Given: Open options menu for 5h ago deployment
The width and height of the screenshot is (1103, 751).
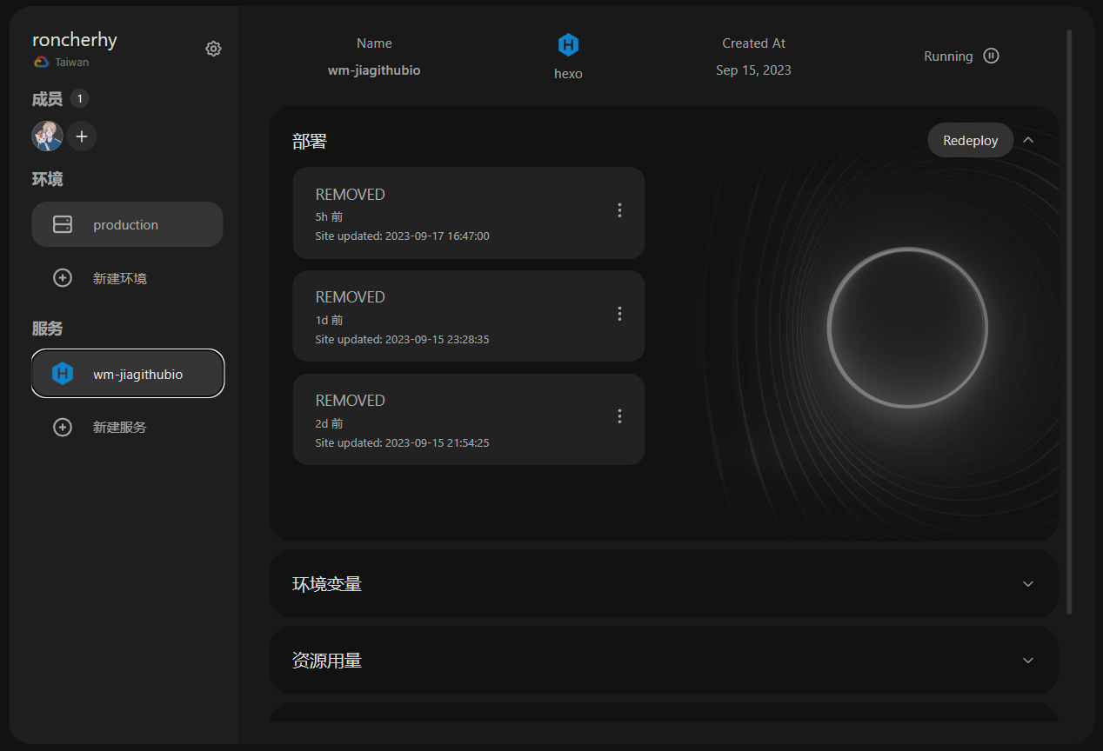Looking at the screenshot, I should pyautogui.click(x=619, y=210).
